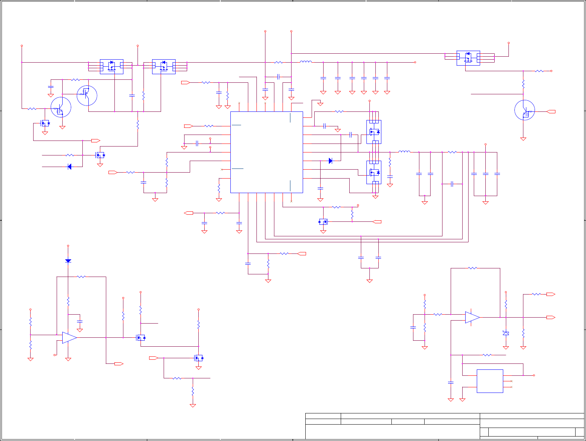The image size is (586, 441).
Task: Select the inductor on the top power rail
Action: (306, 62)
